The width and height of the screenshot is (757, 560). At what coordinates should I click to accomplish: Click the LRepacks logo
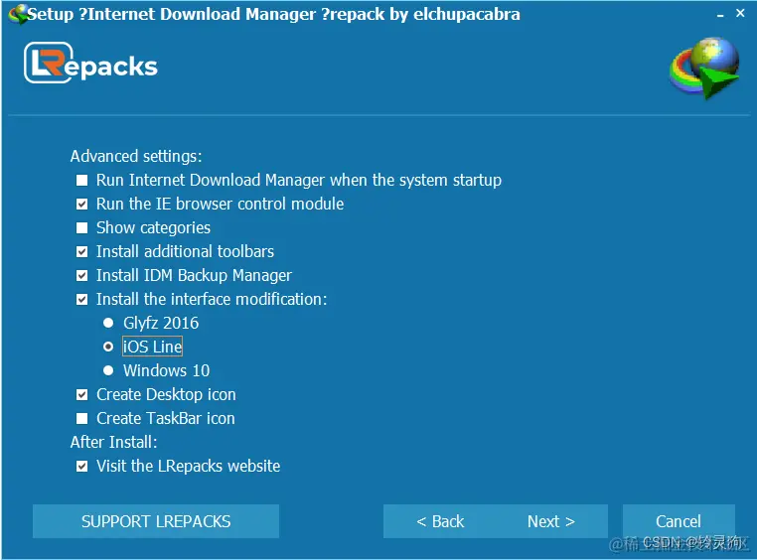[x=90, y=64]
